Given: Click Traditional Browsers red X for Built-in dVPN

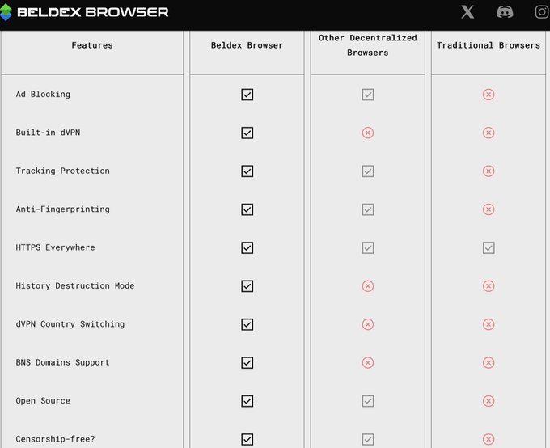Looking at the screenshot, I should pos(489,133).
